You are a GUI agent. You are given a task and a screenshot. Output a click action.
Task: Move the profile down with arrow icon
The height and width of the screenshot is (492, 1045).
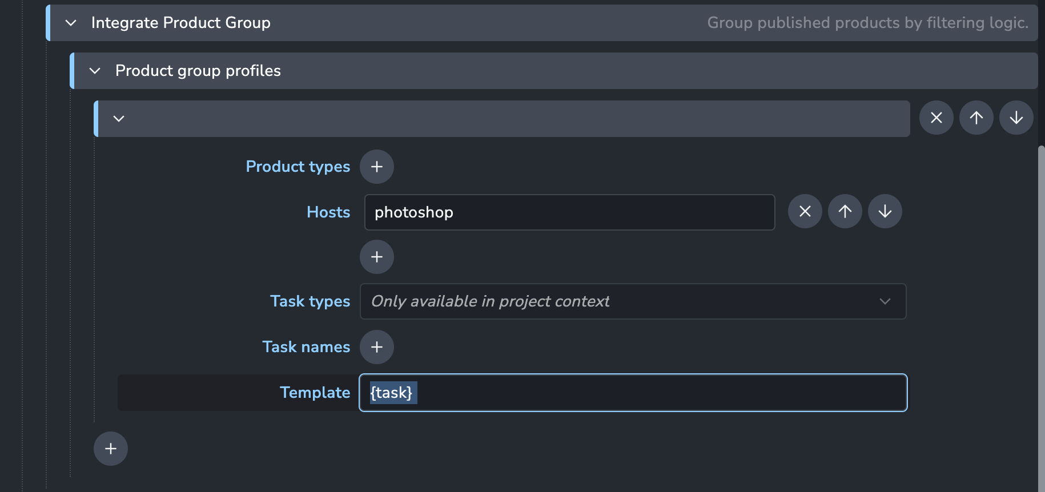click(x=1016, y=118)
